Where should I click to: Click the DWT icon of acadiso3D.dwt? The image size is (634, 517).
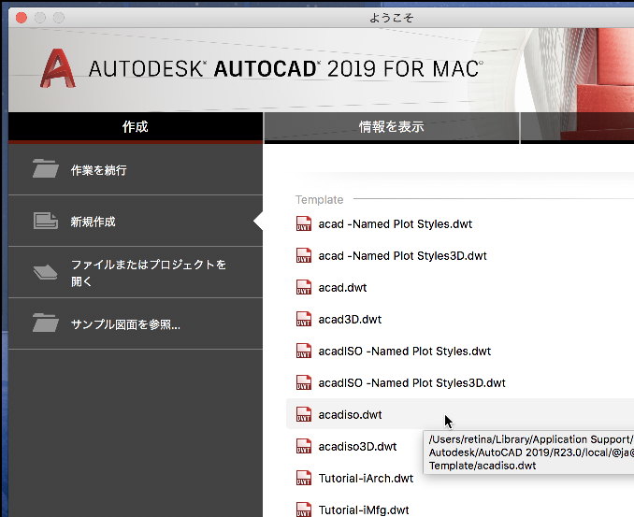pyautogui.click(x=304, y=446)
